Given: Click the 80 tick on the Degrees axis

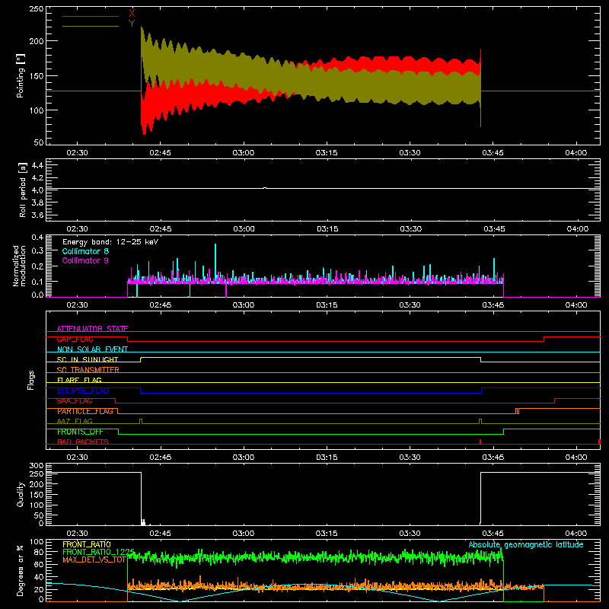Looking at the screenshot, I should tap(39, 552).
